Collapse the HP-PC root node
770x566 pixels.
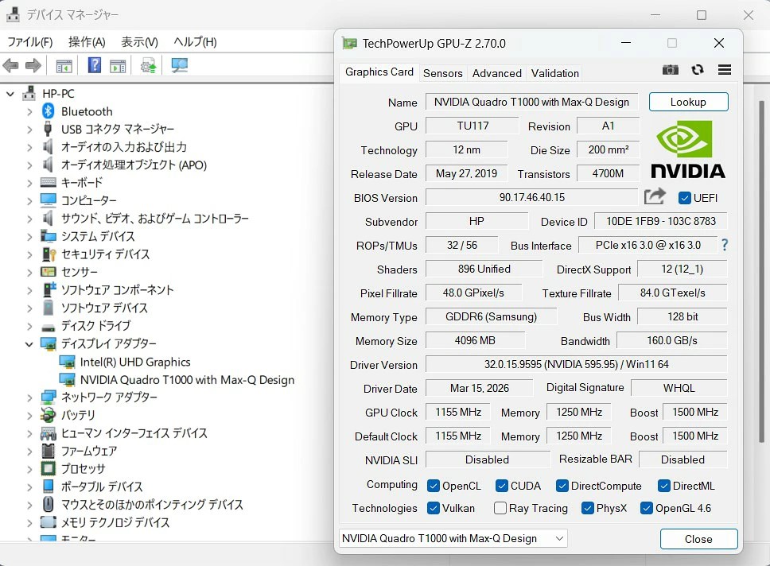coord(10,93)
